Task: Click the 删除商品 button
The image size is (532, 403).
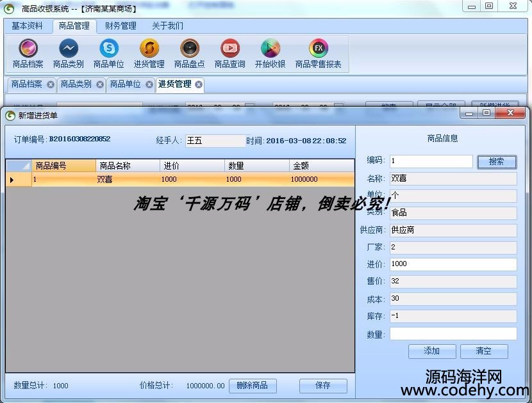Action: tap(252, 386)
